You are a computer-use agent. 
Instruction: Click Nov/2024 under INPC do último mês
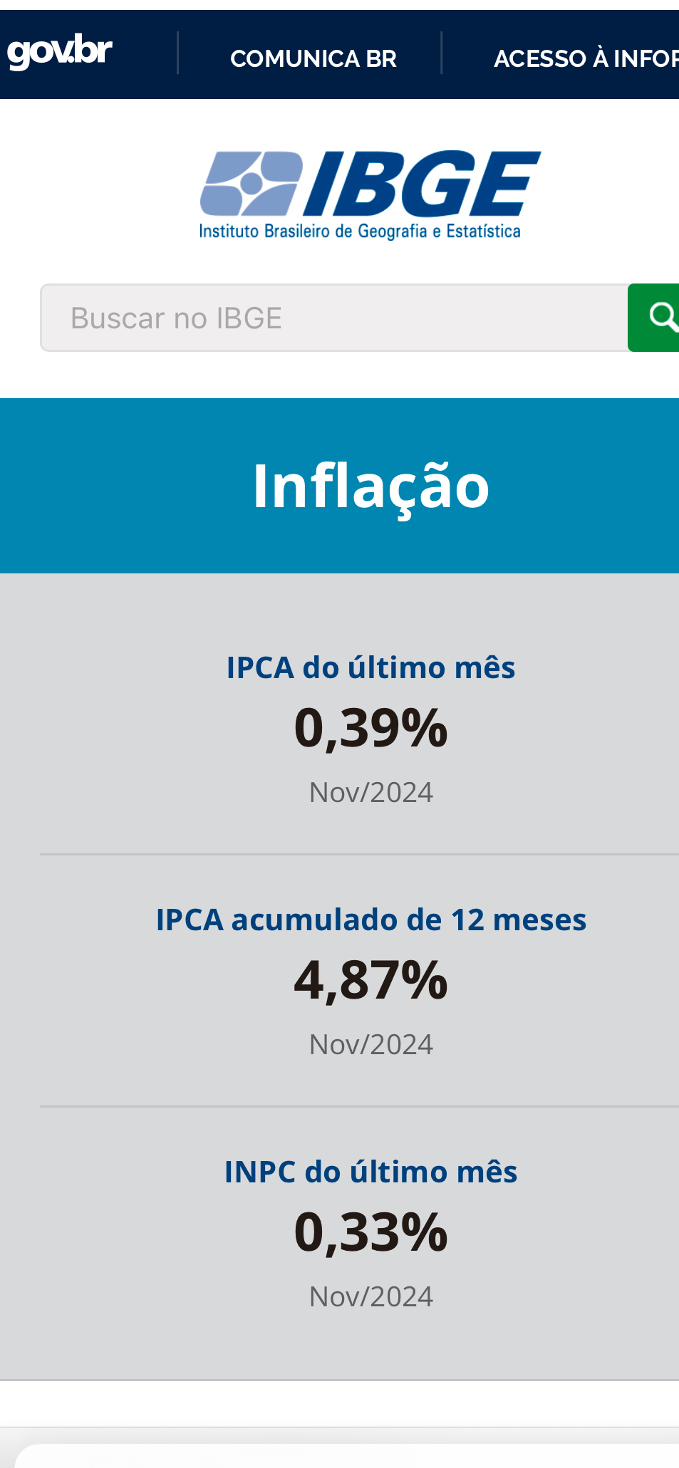[x=370, y=1297]
